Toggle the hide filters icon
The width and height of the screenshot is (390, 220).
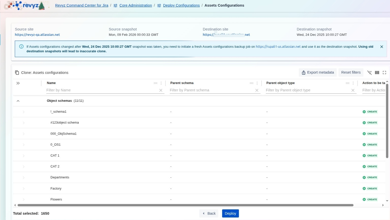369,73
